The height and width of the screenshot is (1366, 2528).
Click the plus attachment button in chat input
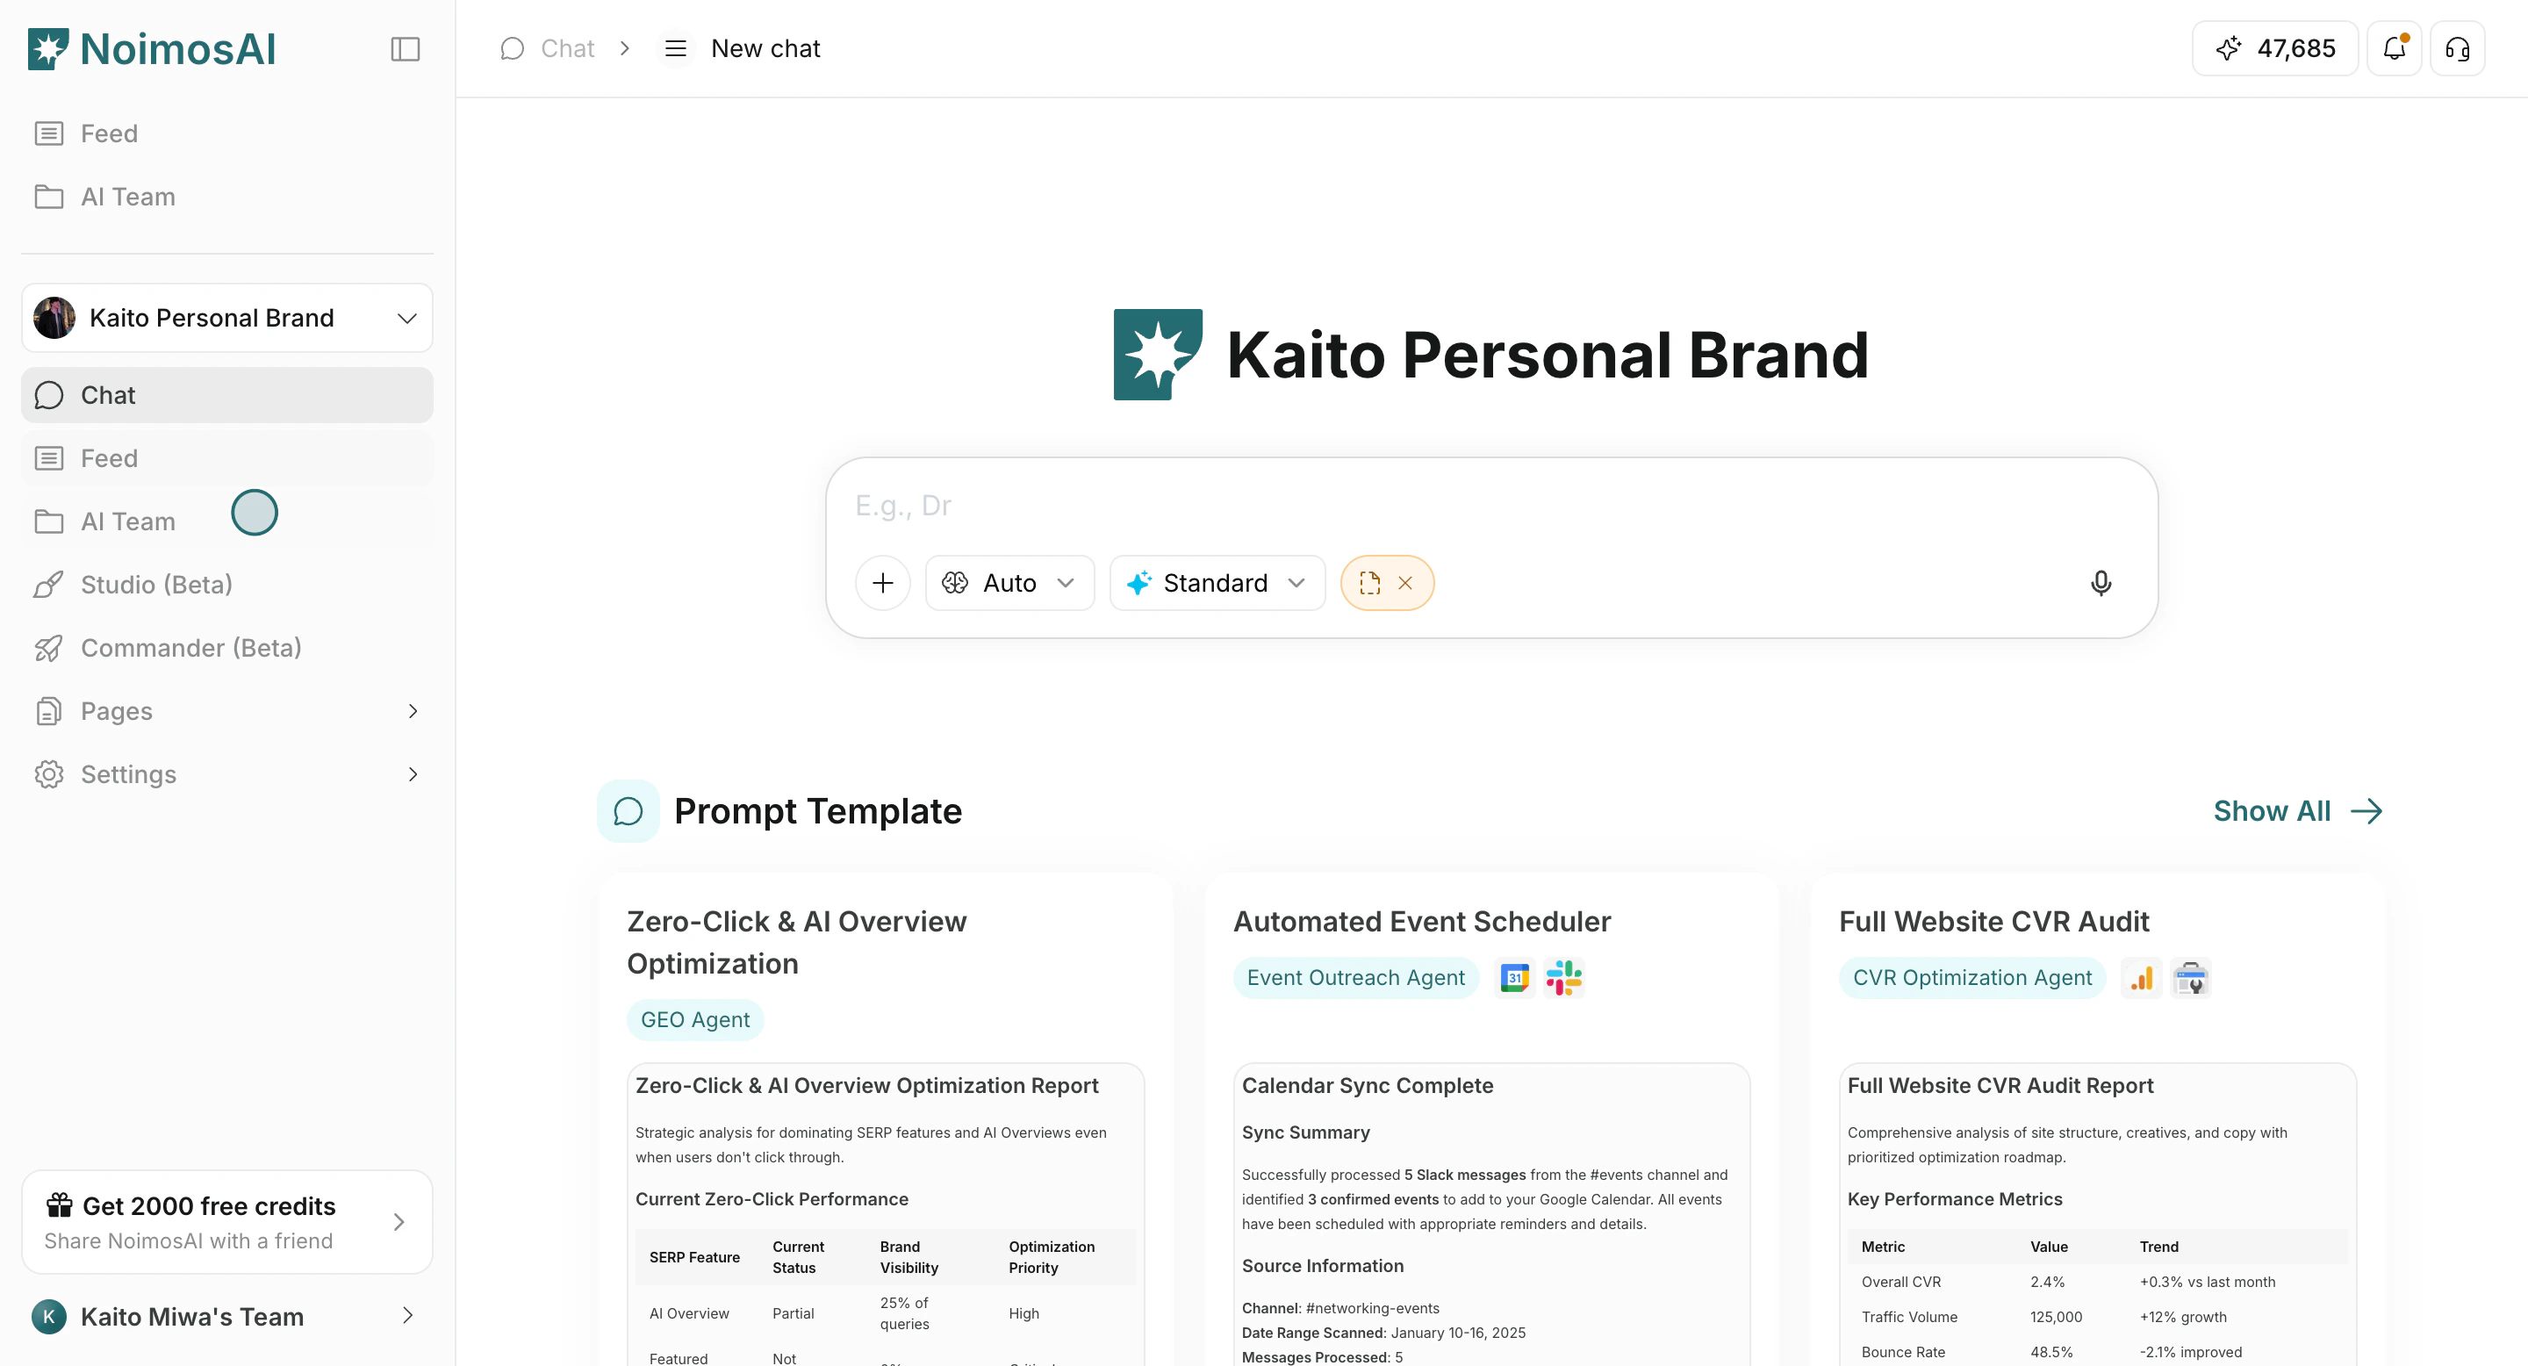(881, 582)
